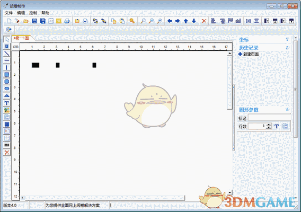
Task: Select the blue grid table tool
Action: tap(7, 124)
